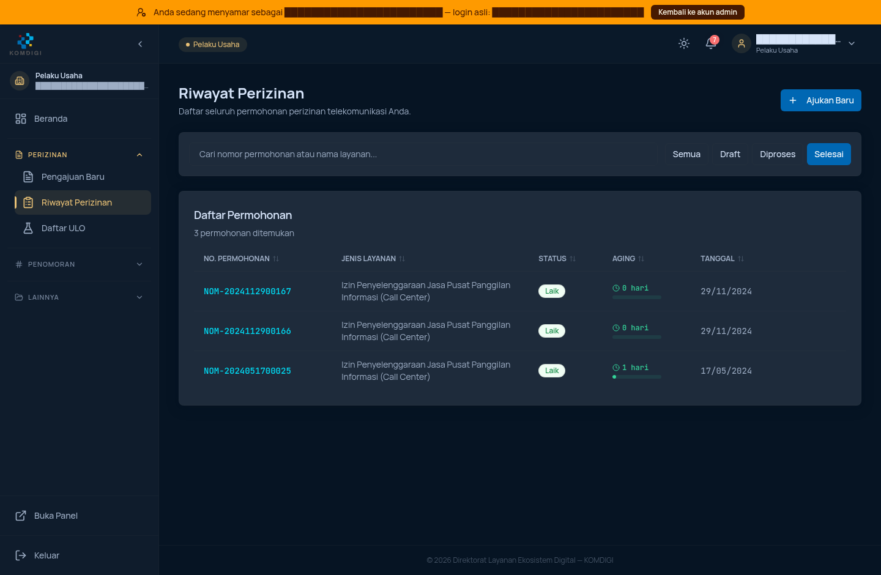Select Riwayat Perizinan in sidebar
The height and width of the screenshot is (575, 881).
pos(83,202)
